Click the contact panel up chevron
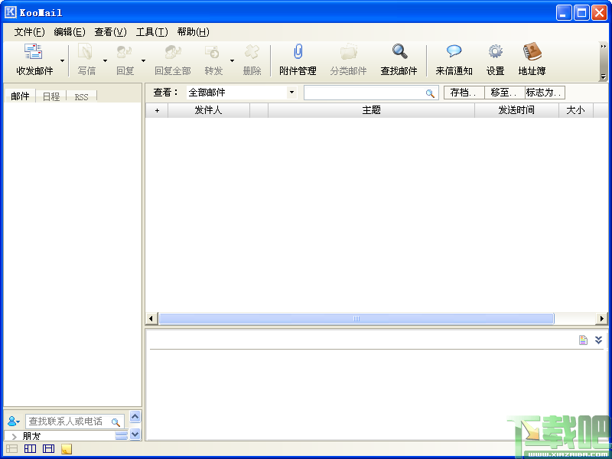The image size is (612, 459). pyautogui.click(x=135, y=417)
